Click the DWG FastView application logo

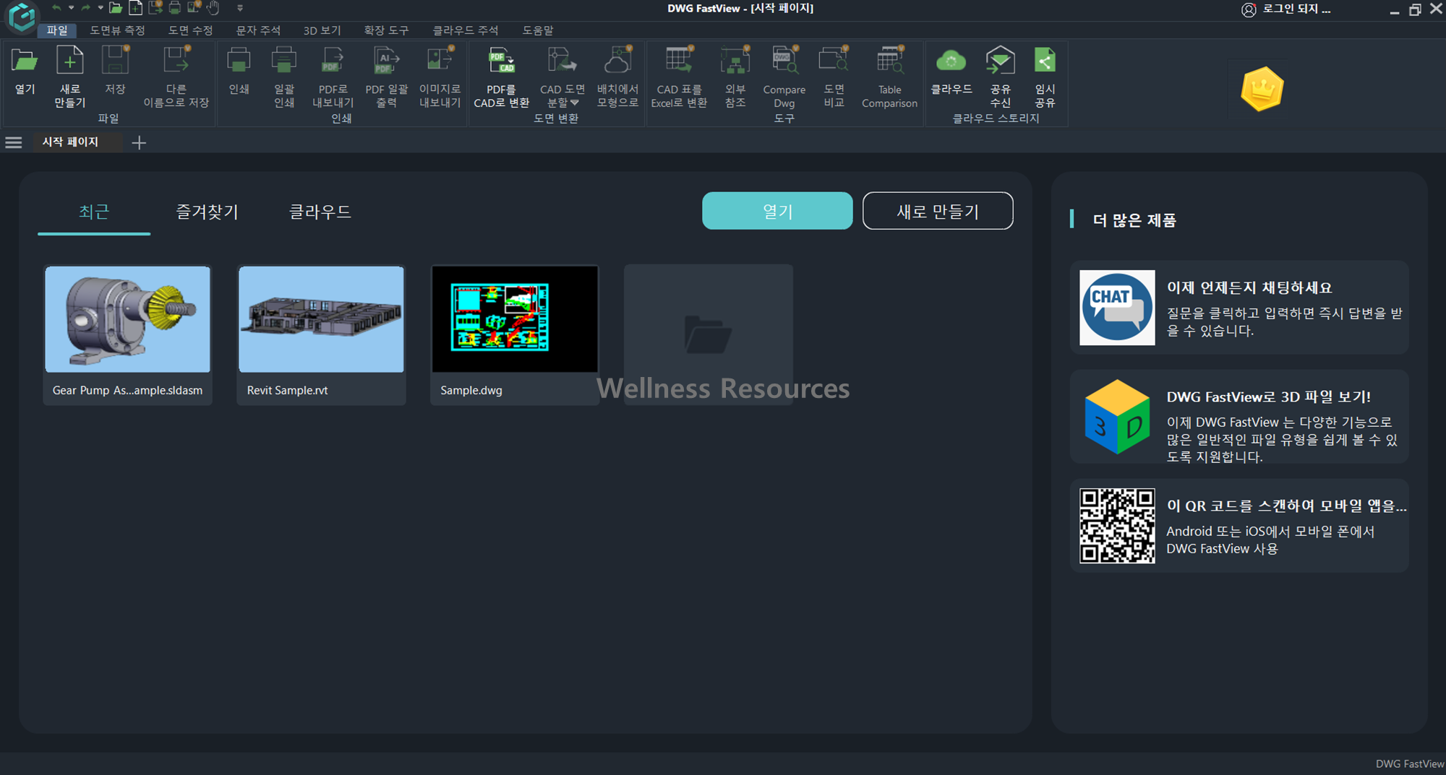pos(22,17)
